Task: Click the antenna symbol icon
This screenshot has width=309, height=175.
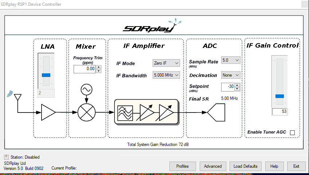Action: [18, 97]
